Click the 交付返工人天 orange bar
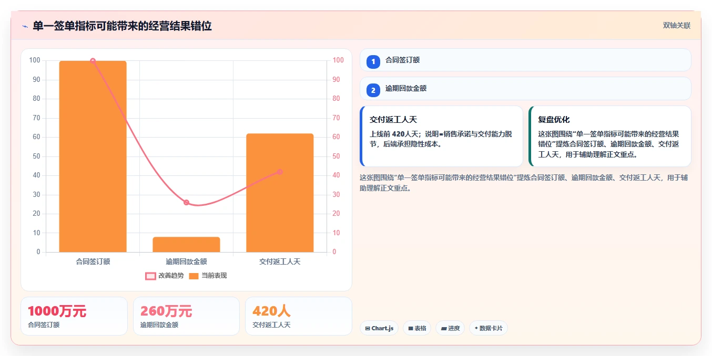Image resolution: width=712 pixels, height=356 pixels. (x=280, y=193)
